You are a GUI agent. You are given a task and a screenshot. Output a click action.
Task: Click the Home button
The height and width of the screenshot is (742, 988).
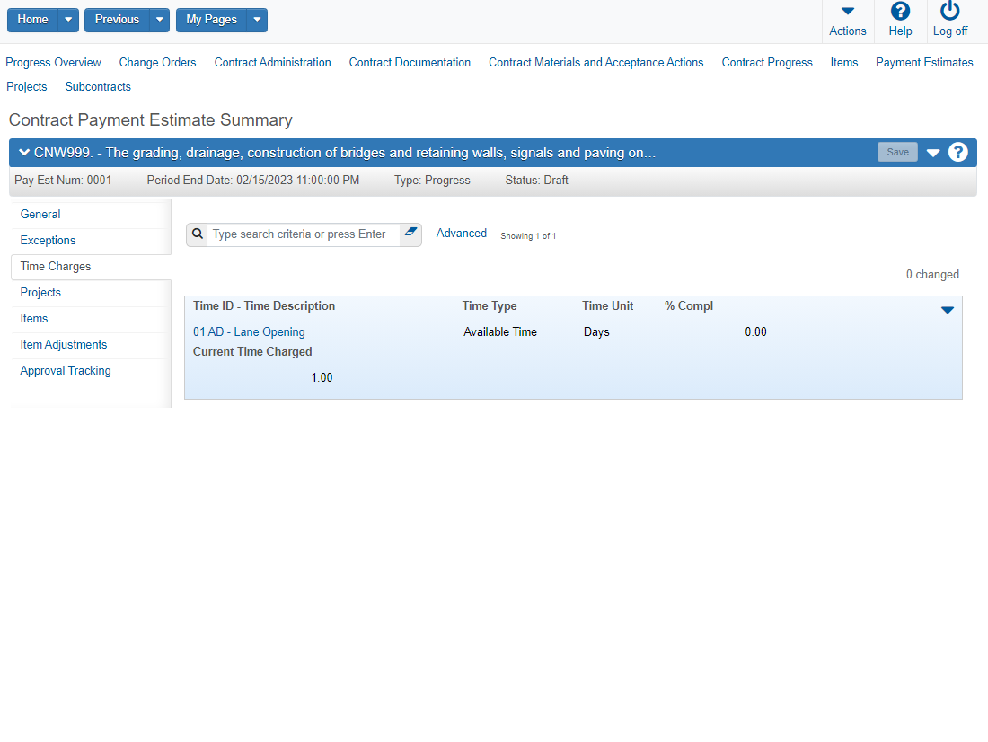[32, 20]
